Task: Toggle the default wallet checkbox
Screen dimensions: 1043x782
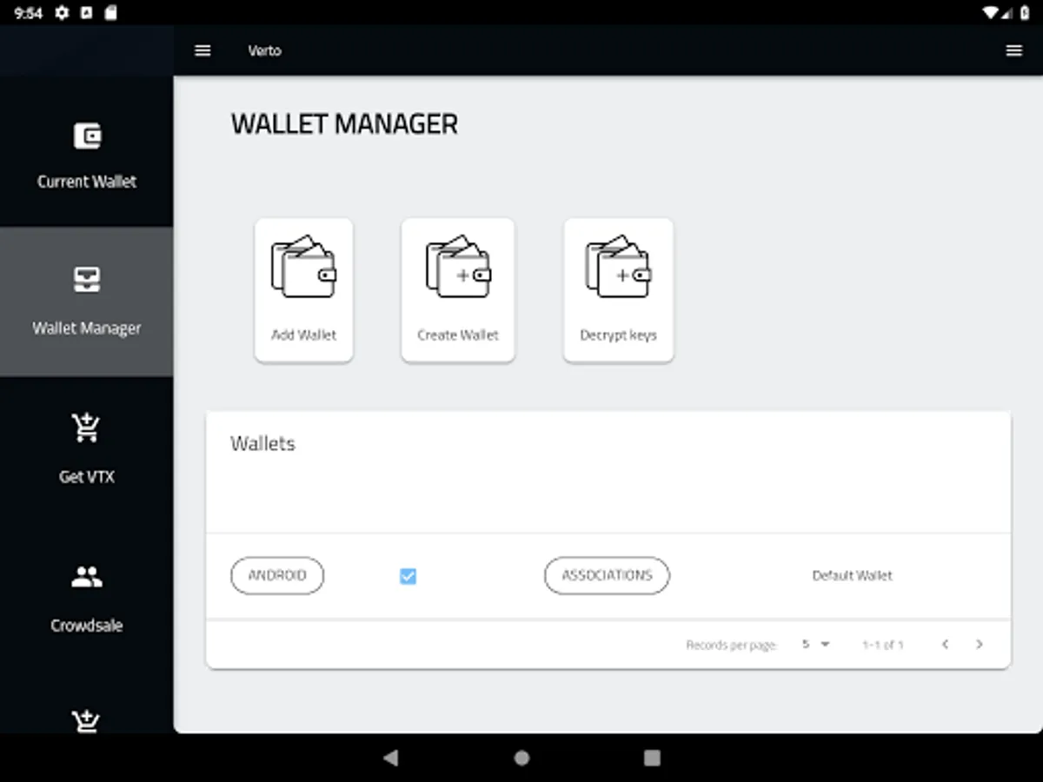Action: pos(408,575)
